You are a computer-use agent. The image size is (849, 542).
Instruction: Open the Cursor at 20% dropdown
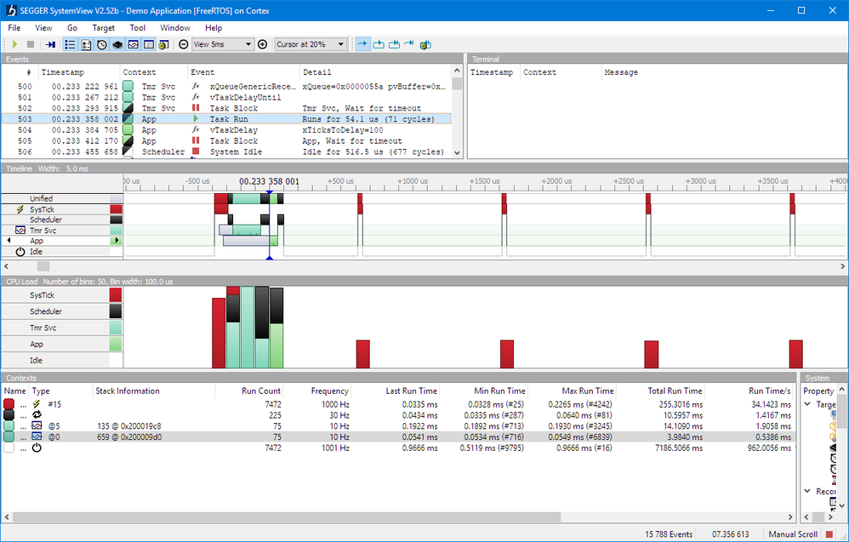[311, 44]
